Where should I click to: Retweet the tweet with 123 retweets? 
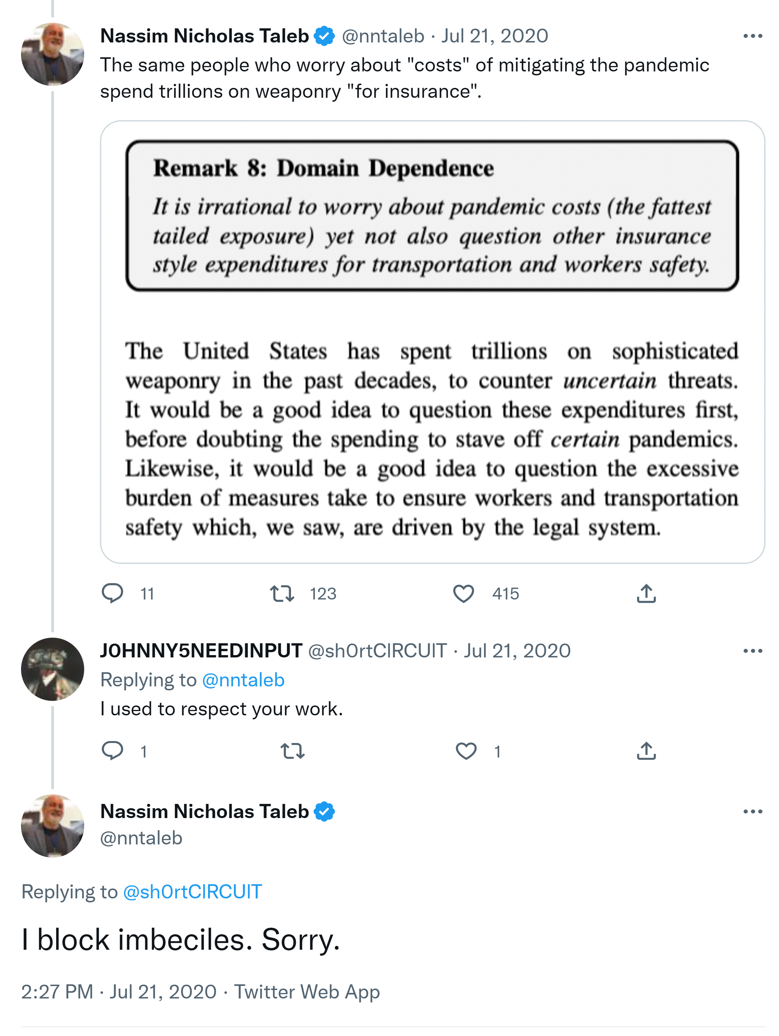pyautogui.click(x=282, y=593)
